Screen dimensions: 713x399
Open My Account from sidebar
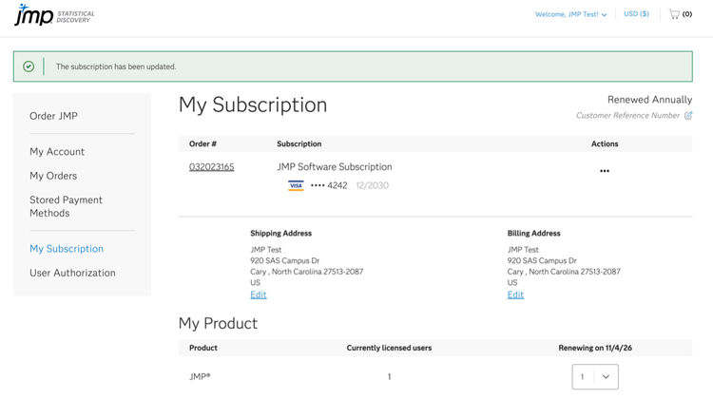click(x=57, y=152)
